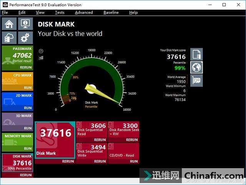Select the CPU MARK tile

(x=18, y=81)
